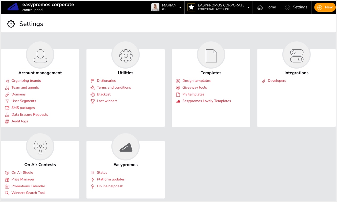Viewport: 337px width, 202px height.
Task: Open the Organizing brands link
Action: pos(26,81)
